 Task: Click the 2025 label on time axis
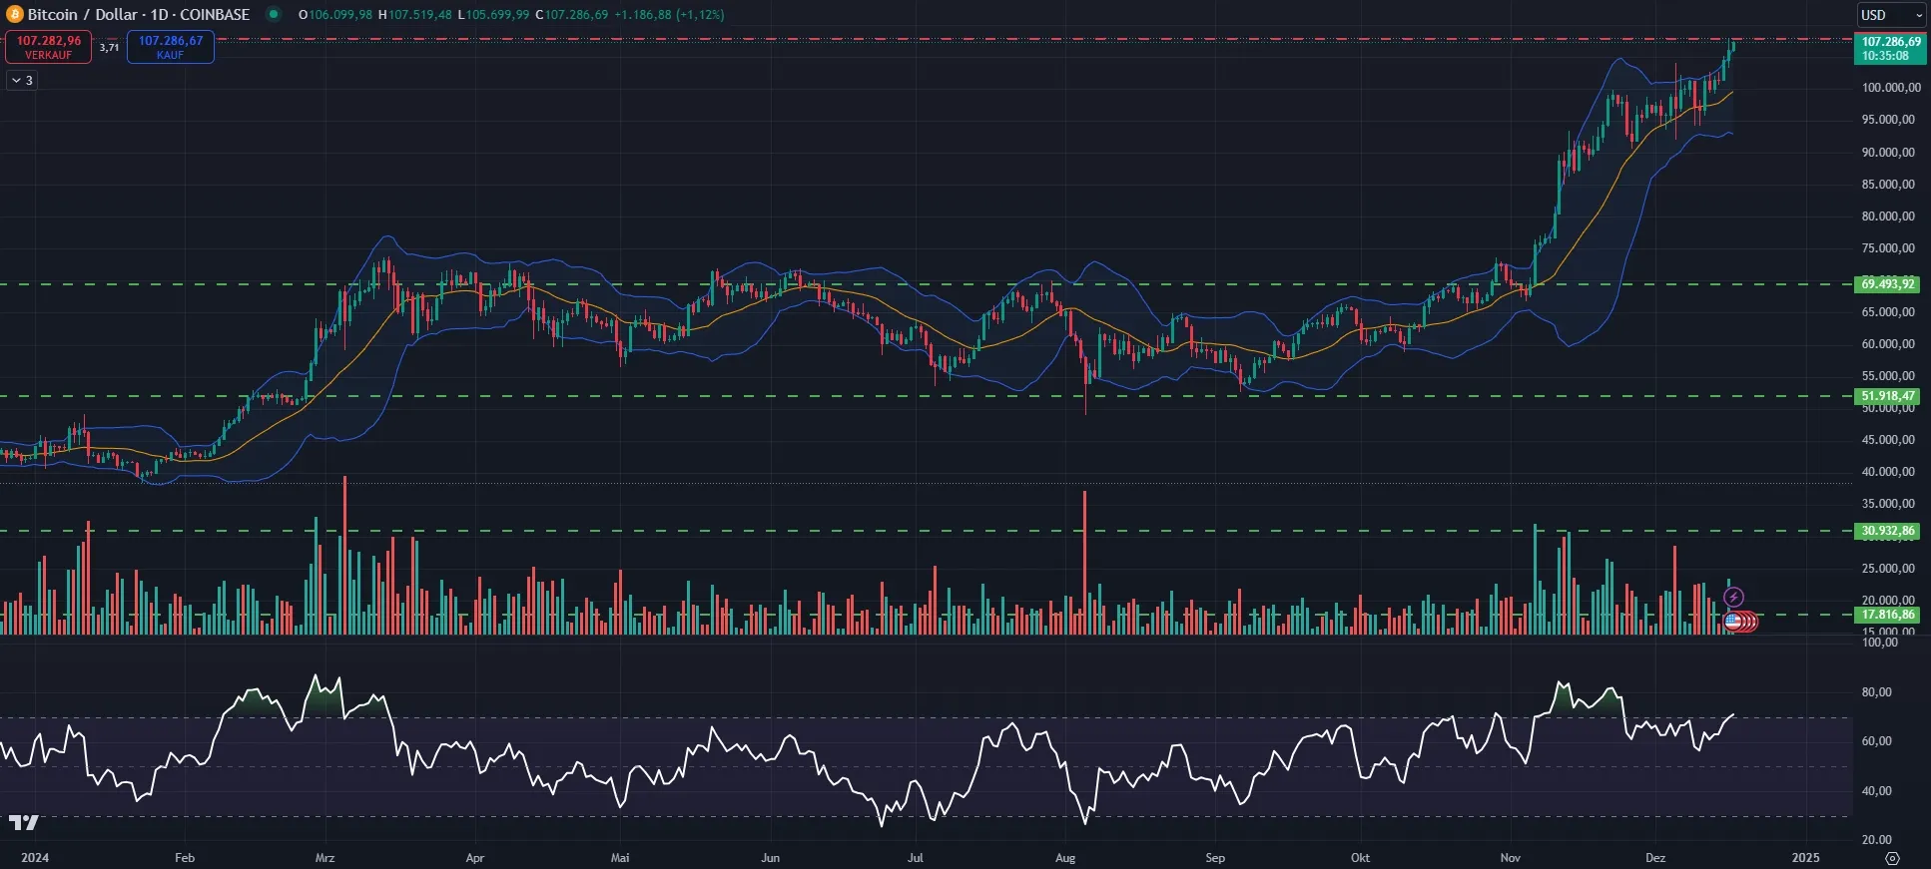1805,858
